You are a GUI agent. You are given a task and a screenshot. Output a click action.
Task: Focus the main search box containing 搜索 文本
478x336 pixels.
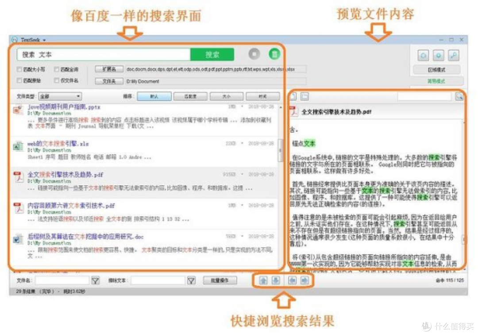tap(104, 54)
